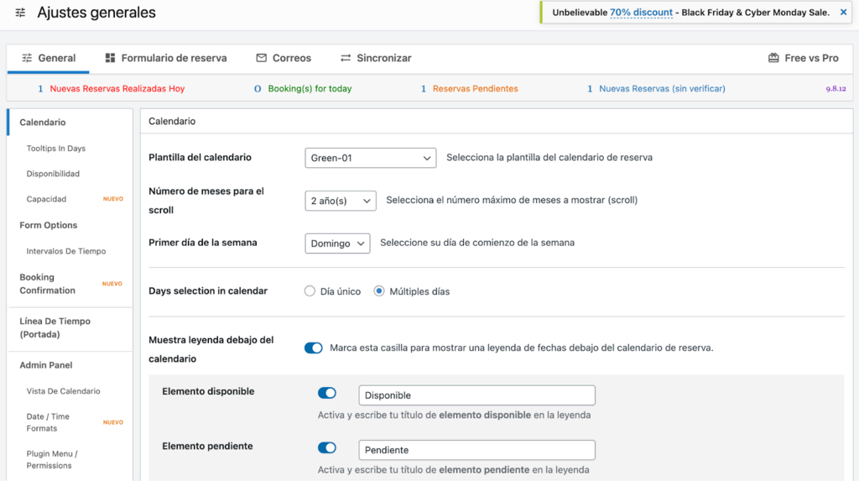Click the Reservas Pendientes link
This screenshot has width=859, height=481.
coord(475,88)
